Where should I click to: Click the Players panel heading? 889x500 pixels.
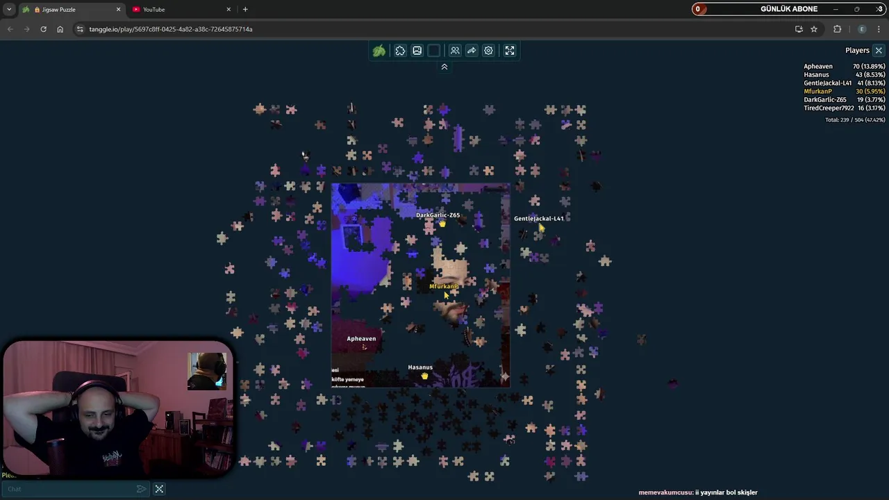pyautogui.click(x=857, y=50)
